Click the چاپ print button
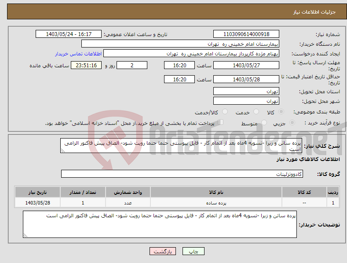This screenshot has width=347, height=263. 193,251
